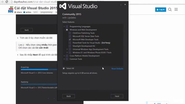The width and height of the screenshot is (185, 104).
Task: Minimize the Visual Studio installer window
Action: (x=121, y=5)
